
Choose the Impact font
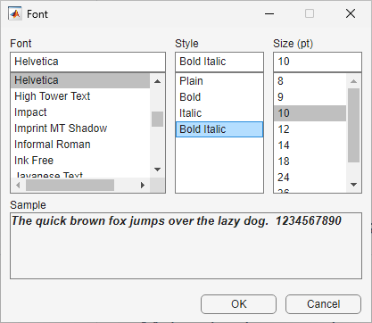[x=80, y=112]
